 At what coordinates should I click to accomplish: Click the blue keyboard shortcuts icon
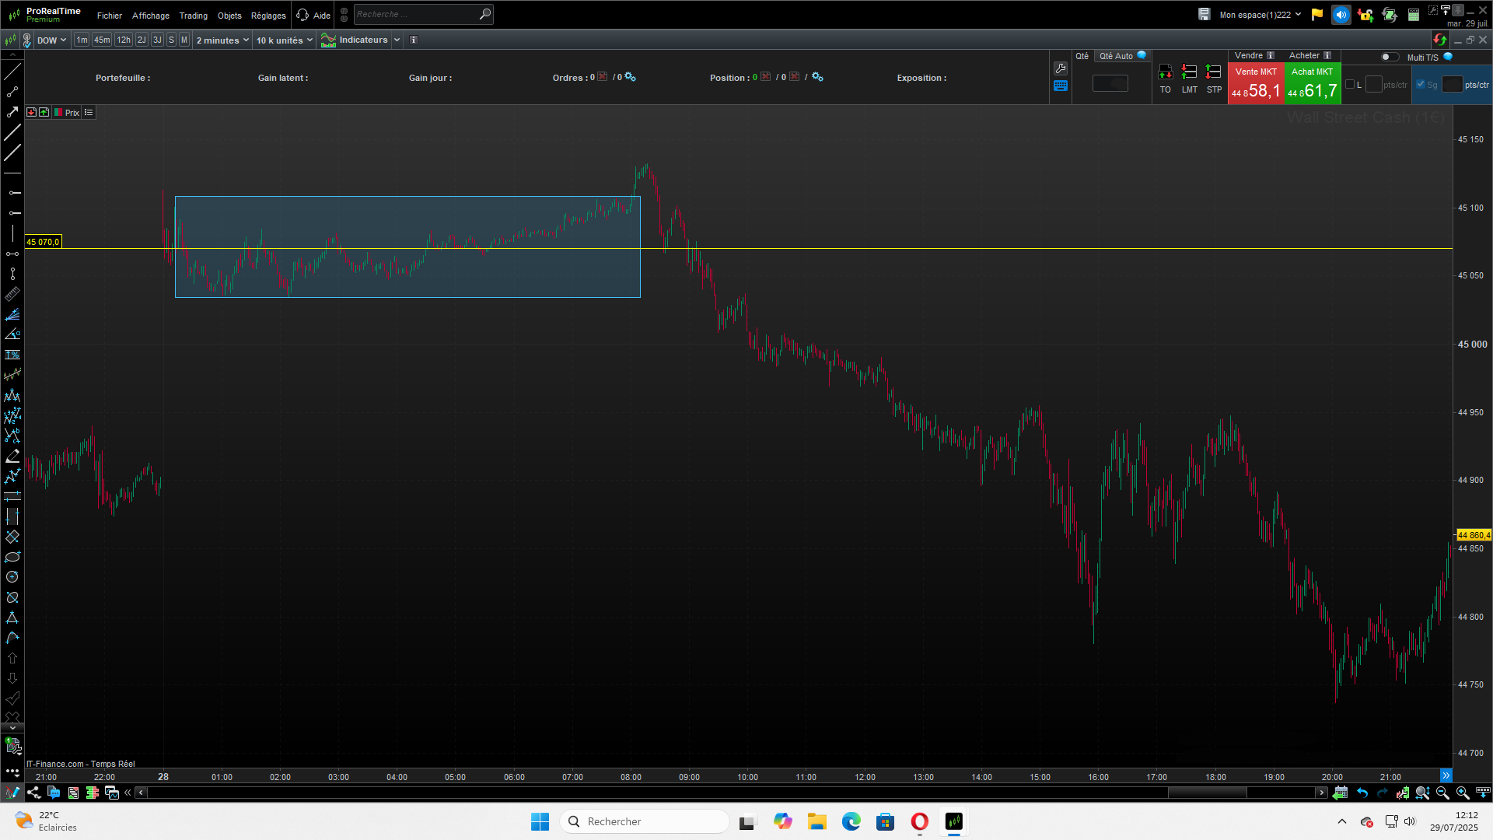click(1061, 86)
